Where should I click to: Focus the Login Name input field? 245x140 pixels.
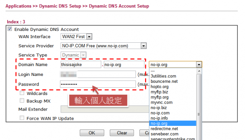click(x=98, y=74)
